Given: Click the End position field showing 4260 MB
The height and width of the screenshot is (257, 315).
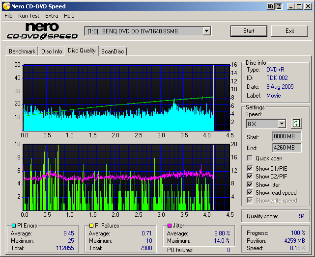Looking at the screenshot, I should coord(286,147).
